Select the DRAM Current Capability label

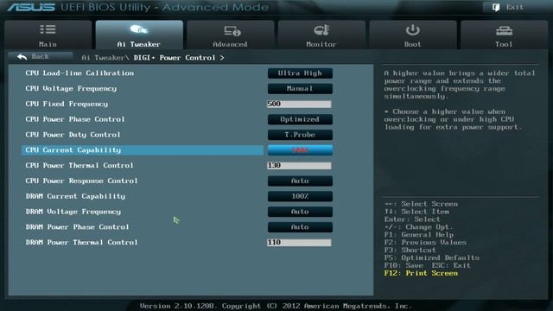pyautogui.click(x=75, y=196)
